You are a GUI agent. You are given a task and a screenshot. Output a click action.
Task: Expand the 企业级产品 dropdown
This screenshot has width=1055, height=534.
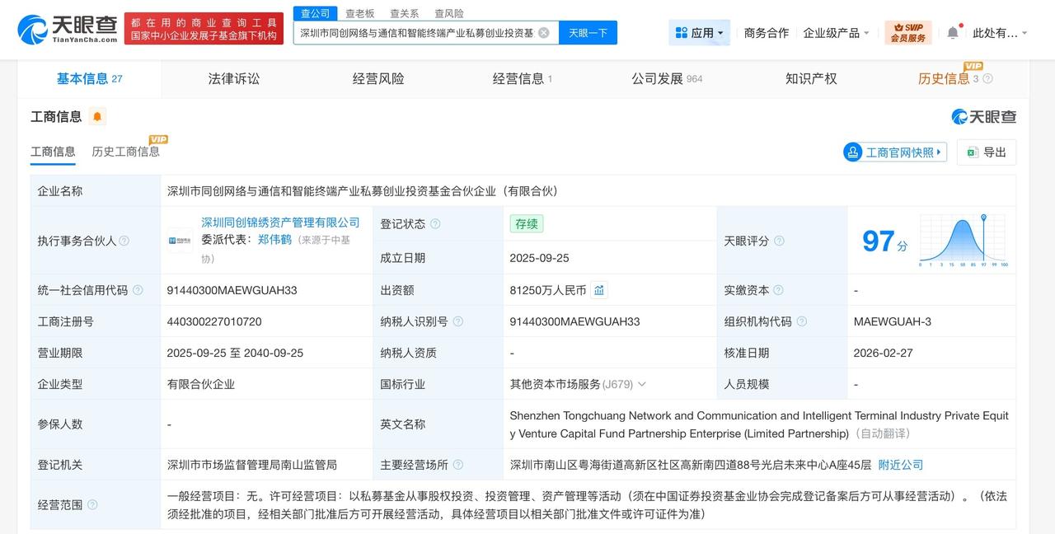(x=832, y=31)
